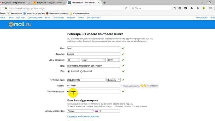Close the Яндекс.Почта tab
This screenshot has height=121, width=215.
coord(64,3)
